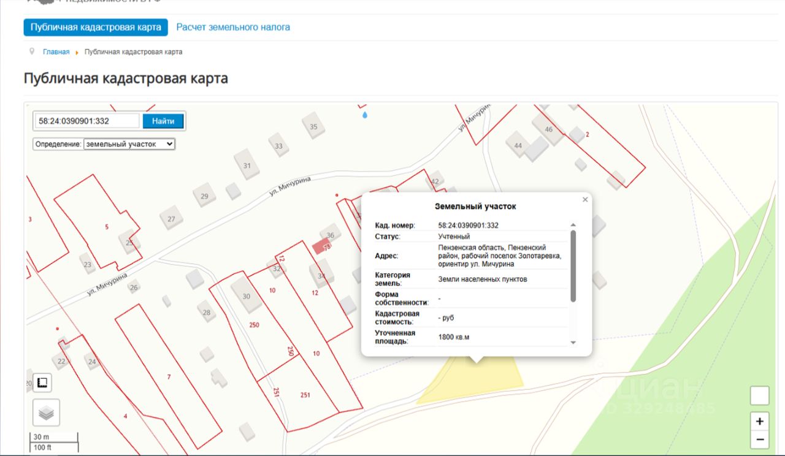Click the popup vertical scrollbar thumb
The image size is (785, 456).
(x=573, y=266)
